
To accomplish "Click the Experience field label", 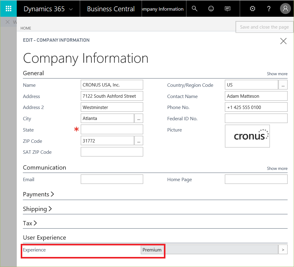I will (x=34, y=250).
